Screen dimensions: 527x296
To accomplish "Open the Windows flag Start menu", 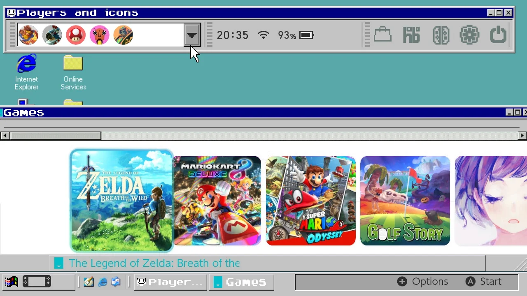I will tap(12, 282).
